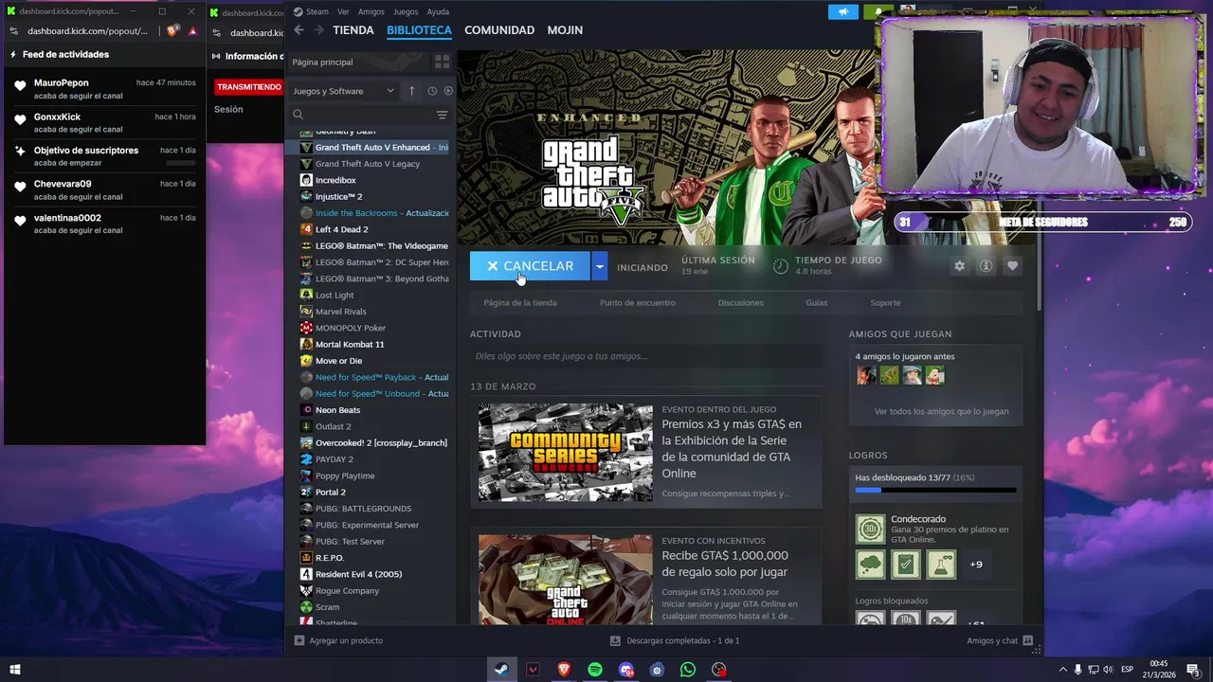Click the MONOPOLY Poker game icon
The height and width of the screenshot is (682, 1213).
pos(306,328)
